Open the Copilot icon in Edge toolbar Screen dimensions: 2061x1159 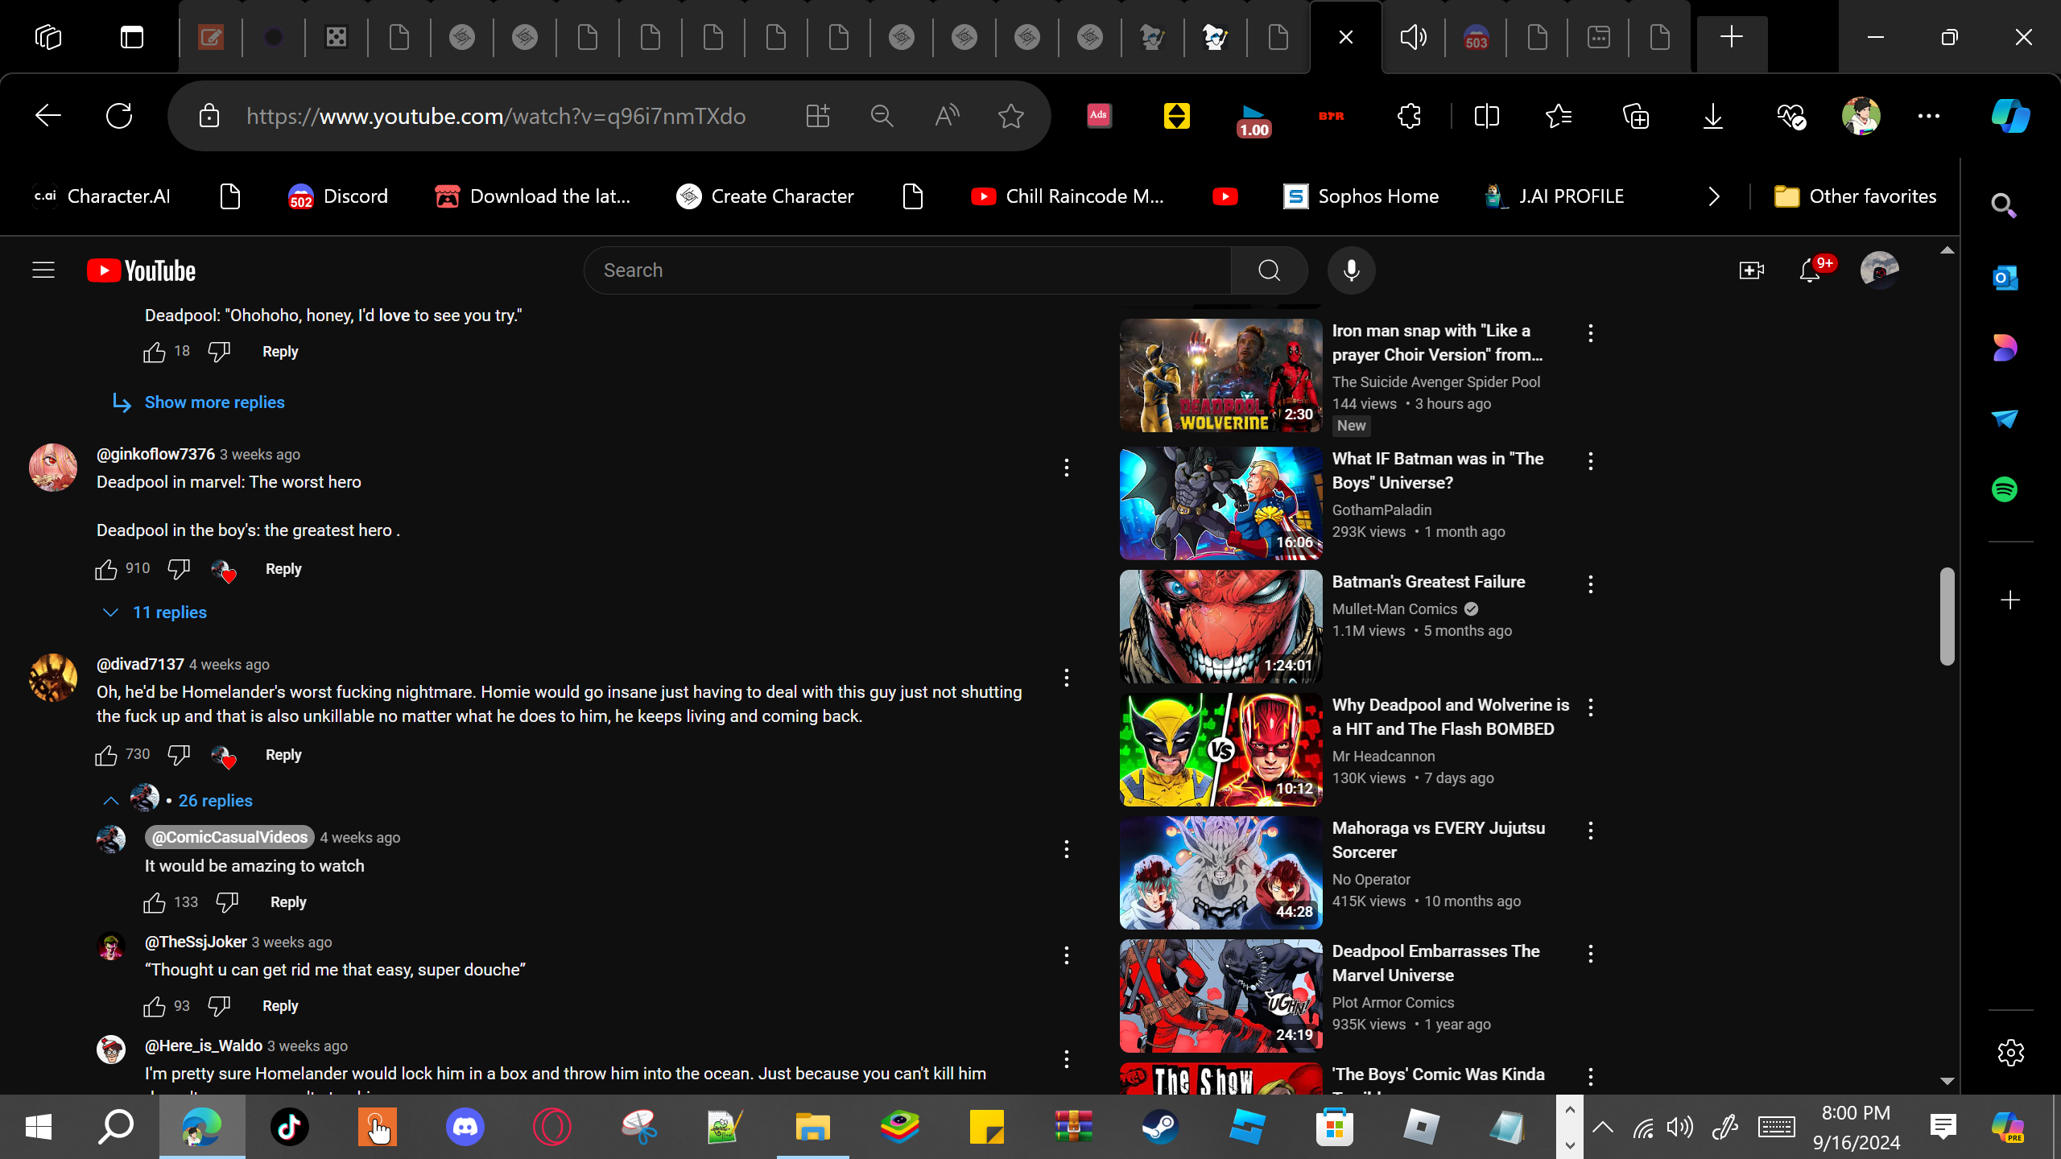pos(2010,116)
